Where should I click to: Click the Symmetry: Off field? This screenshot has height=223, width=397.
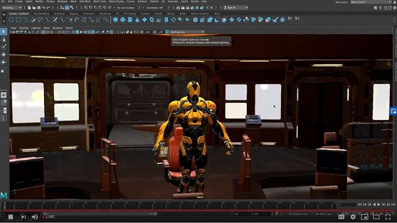pos(155,7)
